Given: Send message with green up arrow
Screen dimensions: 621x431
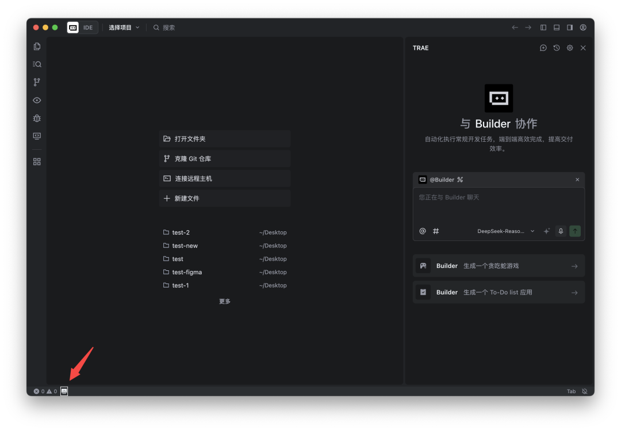Looking at the screenshot, I should [575, 231].
